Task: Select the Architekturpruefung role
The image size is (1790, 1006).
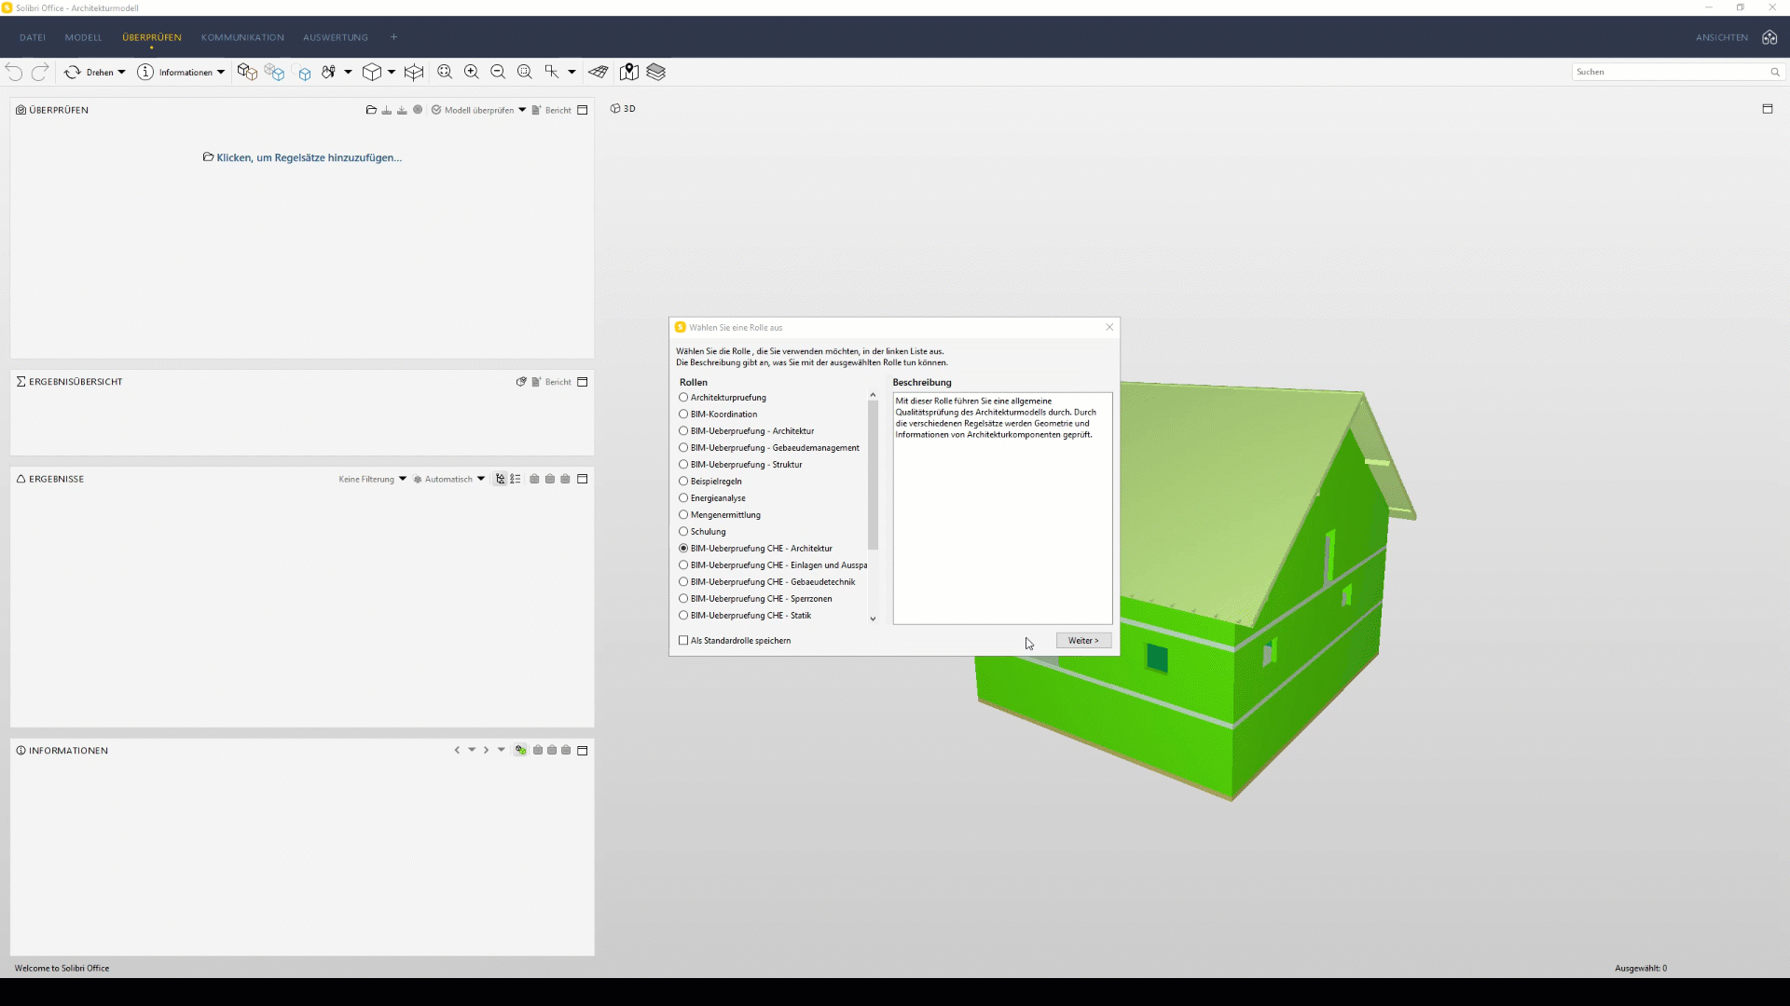Action: click(683, 398)
